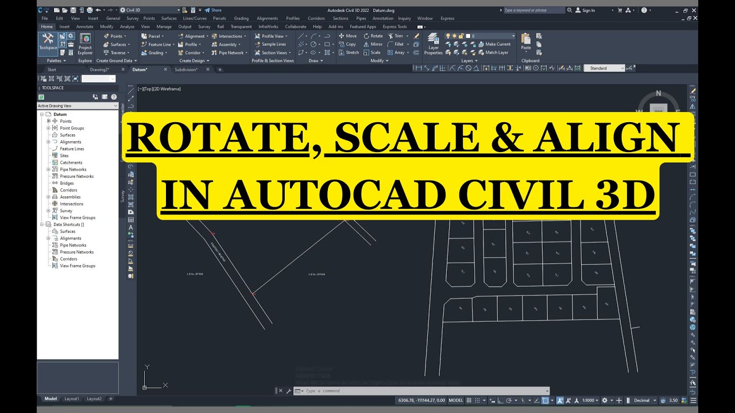Image resolution: width=735 pixels, height=413 pixels.
Task: Click the Help question mark icon
Action: pos(643,10)
